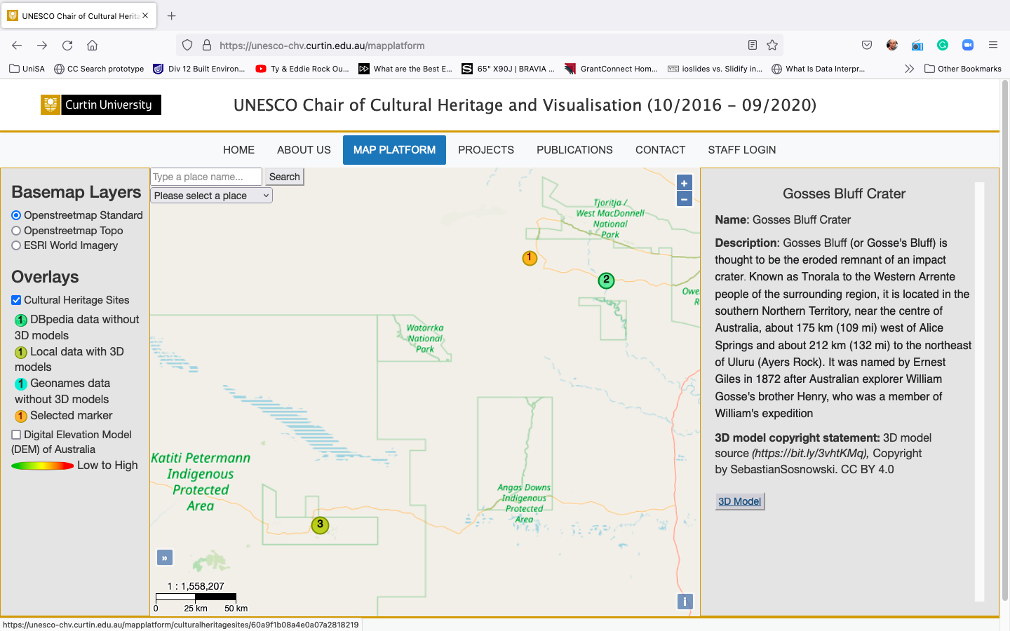The width and height of the screenshot is (1010, 631).
Task: Select the MAP PLATFORM tab
Action: tap(394, 150)
